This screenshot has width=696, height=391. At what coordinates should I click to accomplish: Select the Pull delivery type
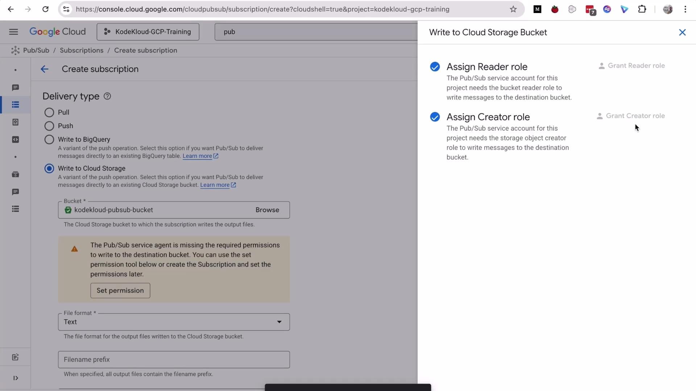point(49,113)
